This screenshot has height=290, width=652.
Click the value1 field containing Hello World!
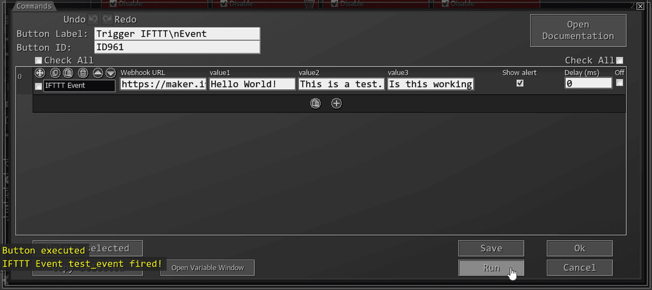(252, 84)
